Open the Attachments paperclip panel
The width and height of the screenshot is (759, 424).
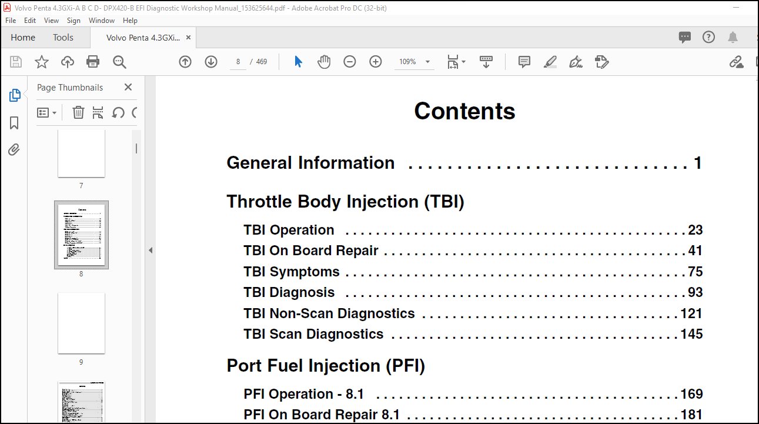15,150
